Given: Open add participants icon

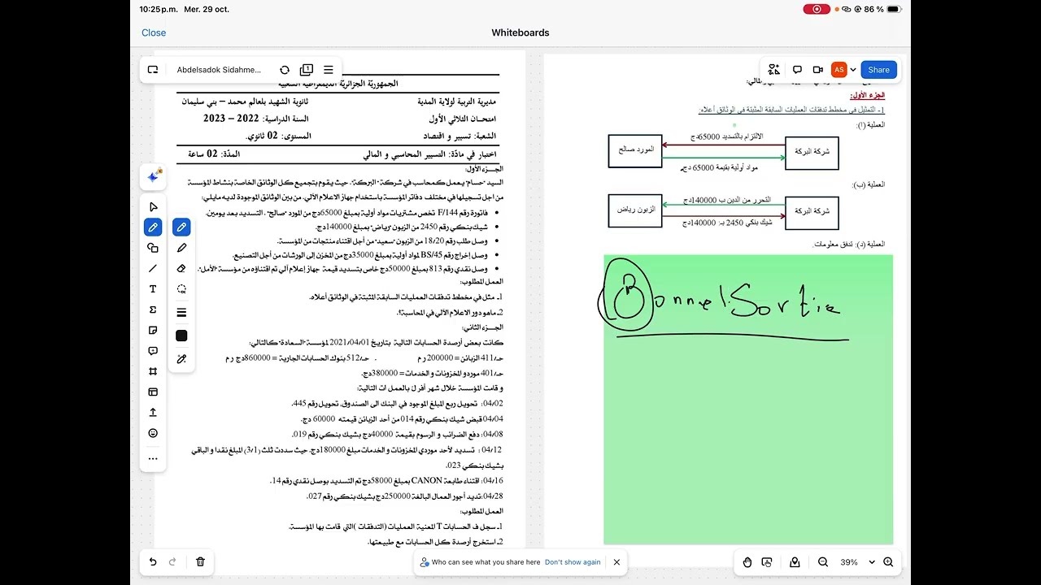Looking at the screenshot, I should coord(774,70).
